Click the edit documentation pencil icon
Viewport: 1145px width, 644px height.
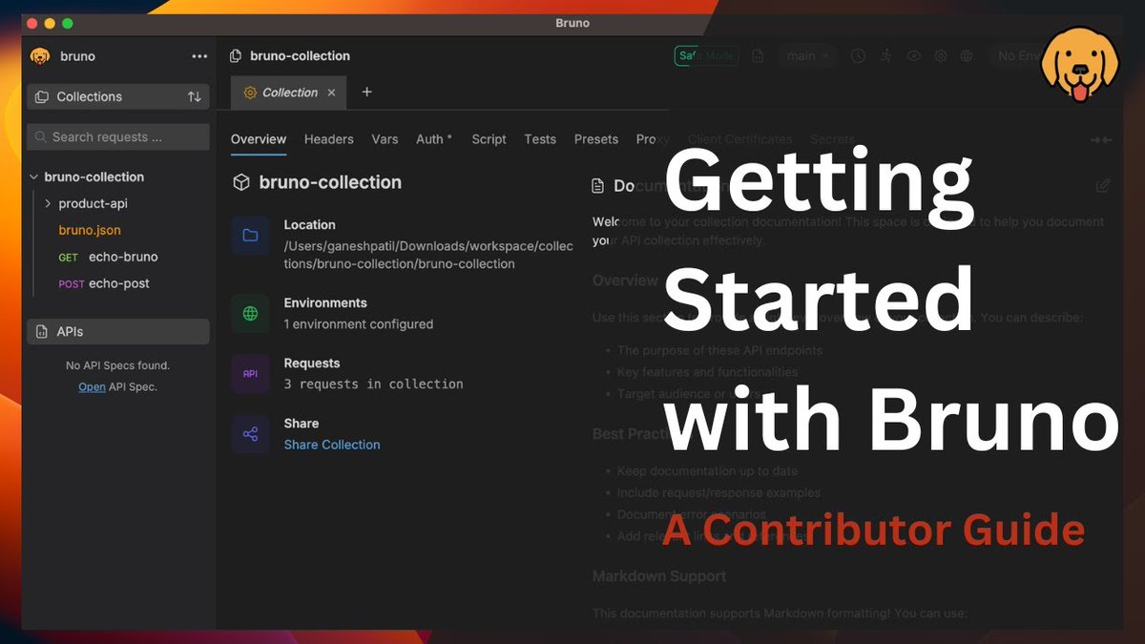pos(1103,185)
